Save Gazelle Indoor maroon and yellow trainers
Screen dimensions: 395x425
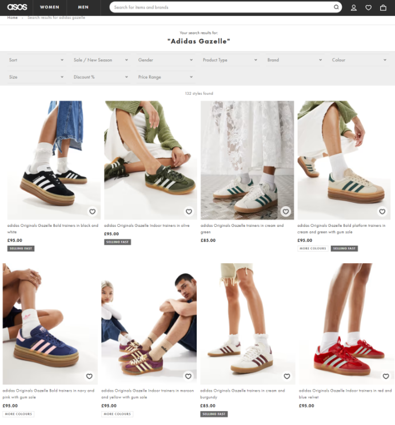(188, 376)
